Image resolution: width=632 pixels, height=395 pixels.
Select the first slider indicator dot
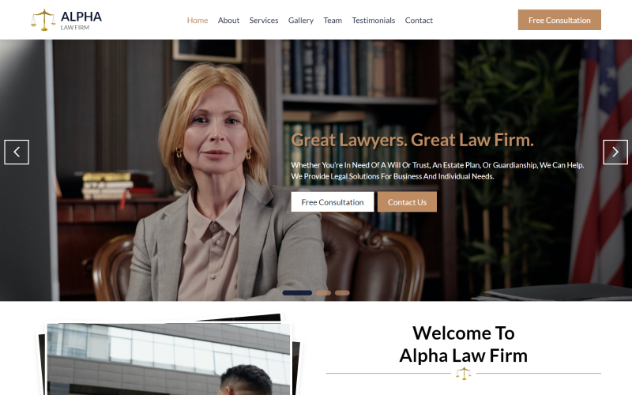point(297,293)
